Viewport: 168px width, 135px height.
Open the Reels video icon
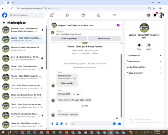point(83,15)
